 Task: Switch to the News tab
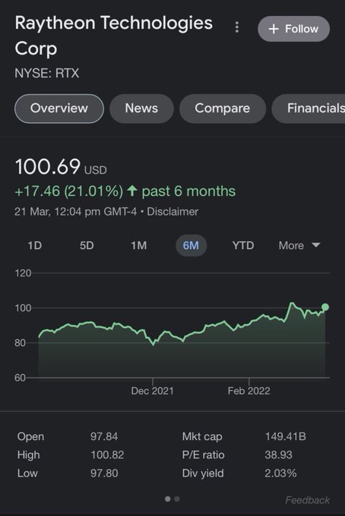click(141, 109)
